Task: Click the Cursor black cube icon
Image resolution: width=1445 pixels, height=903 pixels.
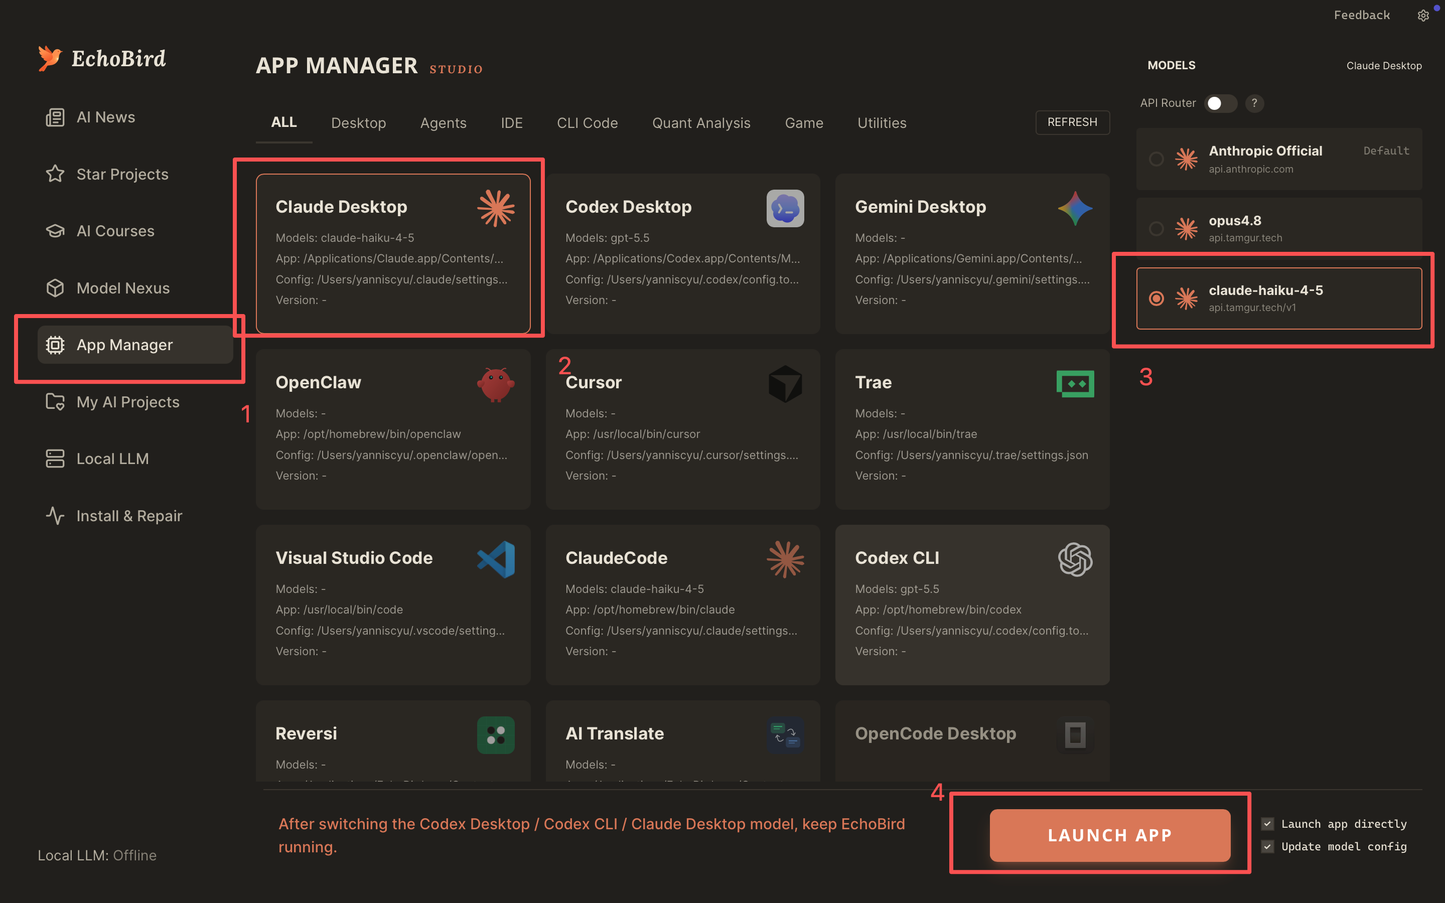Action: 785,384
